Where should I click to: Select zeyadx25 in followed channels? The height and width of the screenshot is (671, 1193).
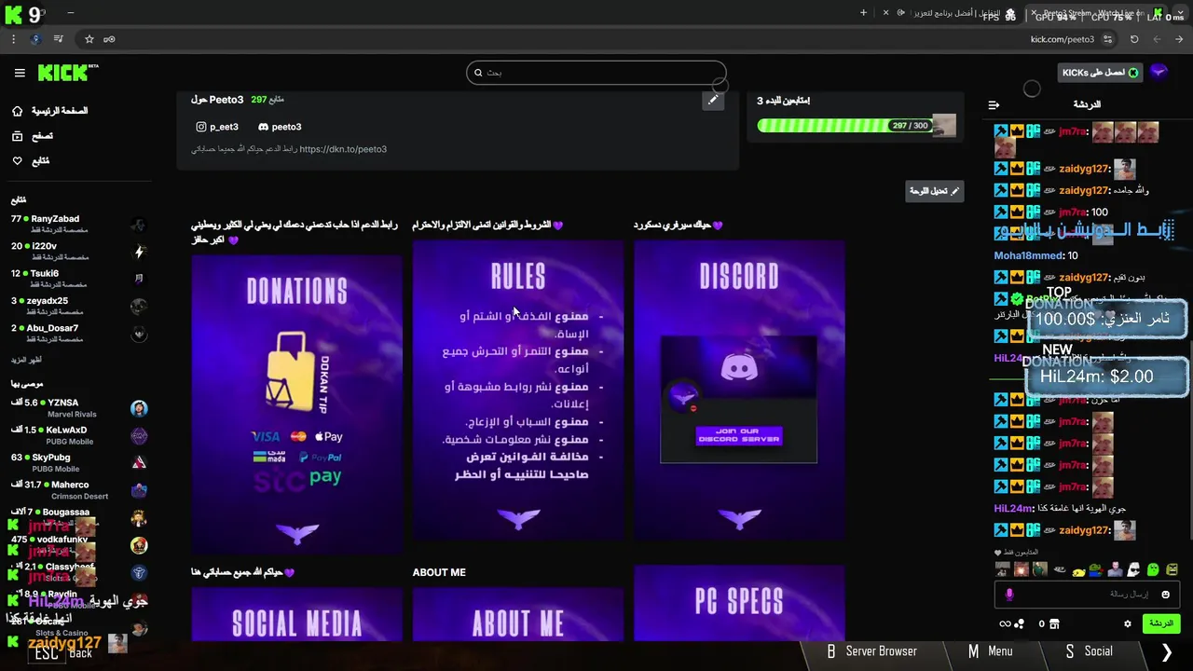[78, 306]
